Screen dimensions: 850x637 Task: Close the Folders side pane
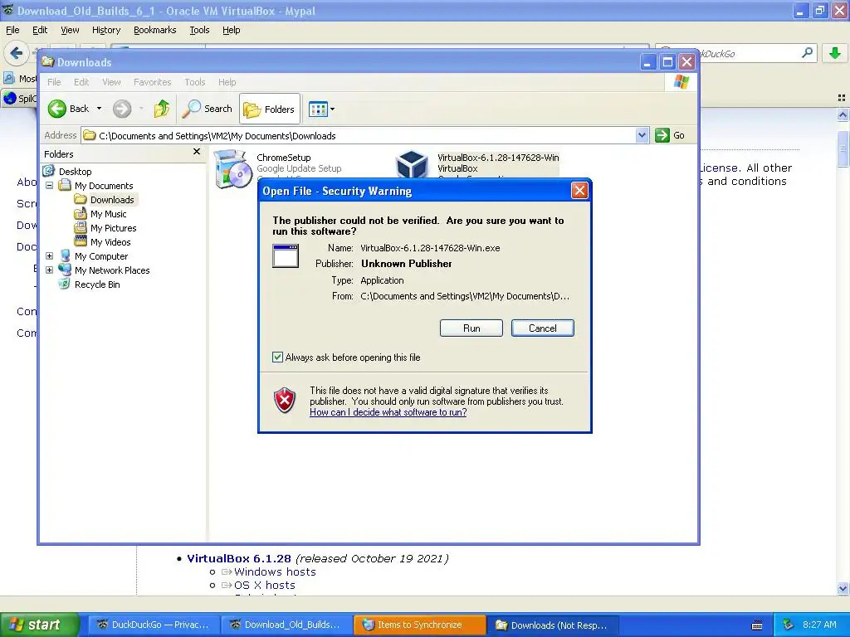[197, 152]
